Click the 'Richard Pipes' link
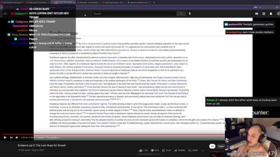 coord(102,113)
